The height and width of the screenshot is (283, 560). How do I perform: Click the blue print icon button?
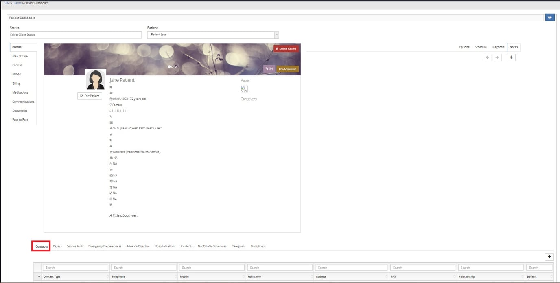(549, 18)
